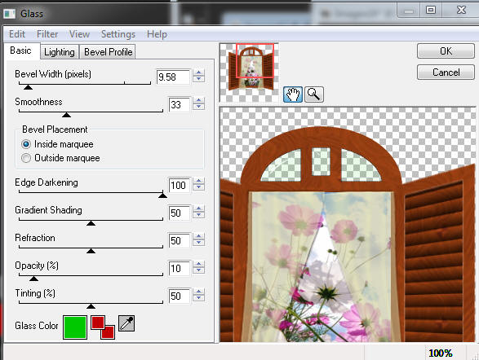Open the green Glass Color swatch
Viewport: 479px width, 360px height.
coord(75,327)
